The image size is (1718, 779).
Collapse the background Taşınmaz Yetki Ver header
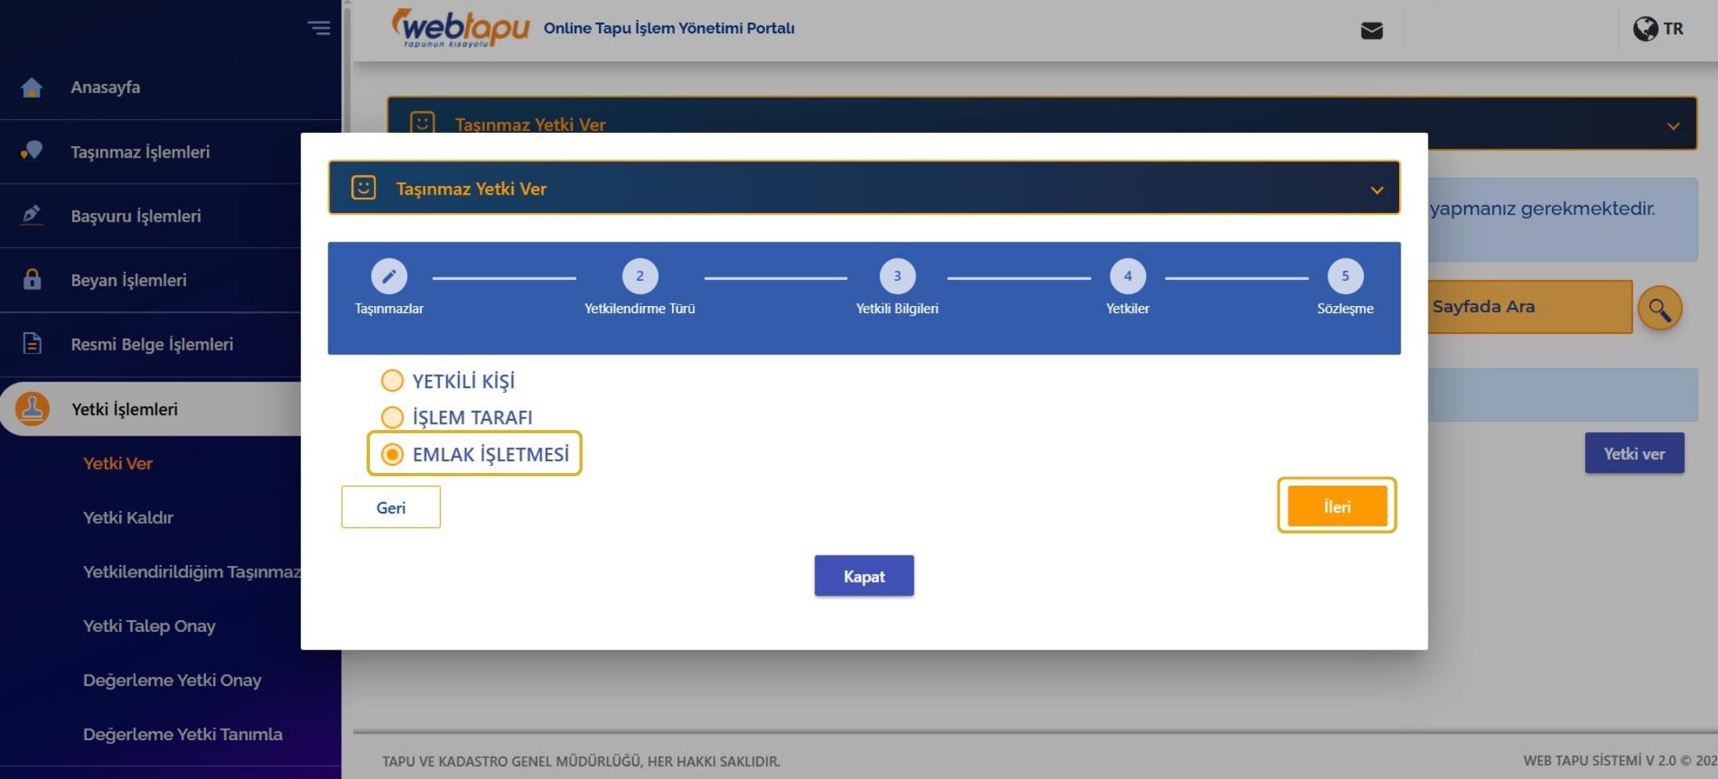pos(1673,124)
